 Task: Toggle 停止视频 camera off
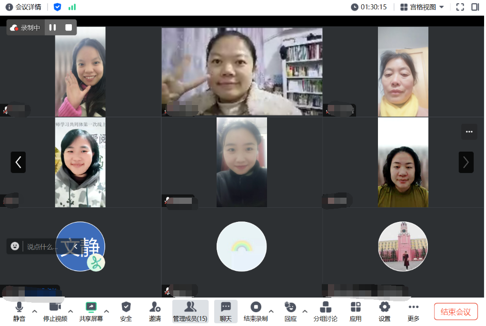click(x=55, y=311)
